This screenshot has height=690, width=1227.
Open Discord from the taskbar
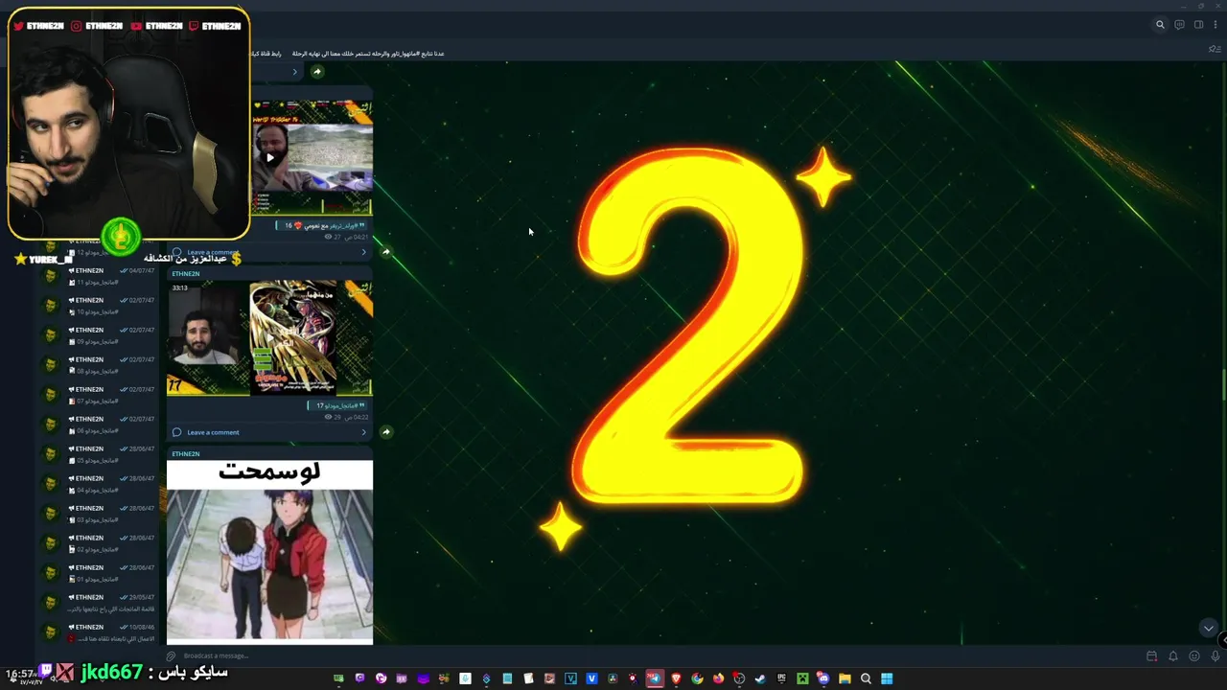pyautogui.click(x=823, y=679)
